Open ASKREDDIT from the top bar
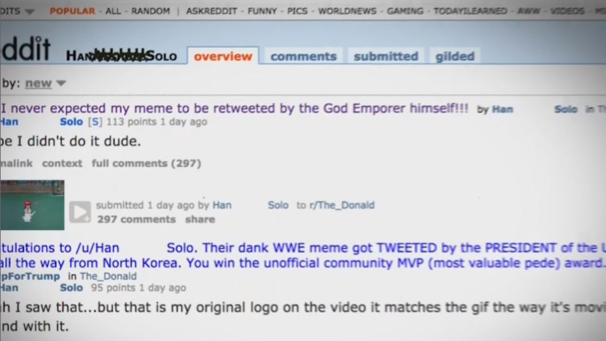 (x=211, y=11)
